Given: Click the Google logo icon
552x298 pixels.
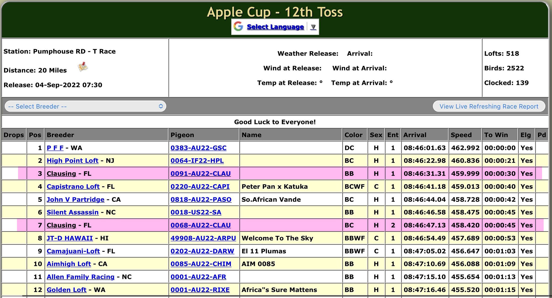Looking at the screenshot, I should [x=238, y=26].
